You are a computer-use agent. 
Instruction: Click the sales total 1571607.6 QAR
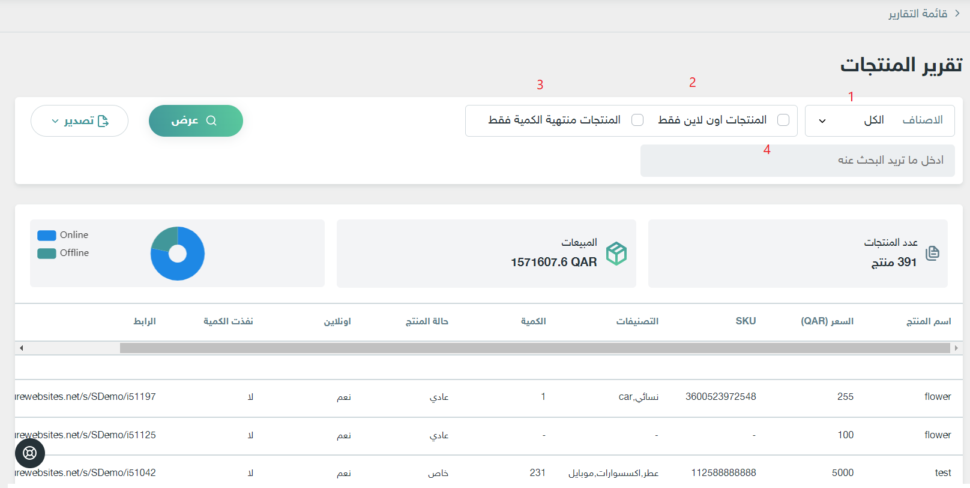553,262
